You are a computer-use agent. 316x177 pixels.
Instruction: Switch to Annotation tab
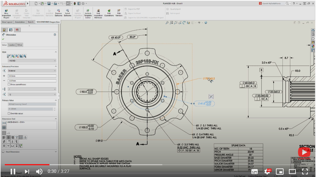(20, 22)
